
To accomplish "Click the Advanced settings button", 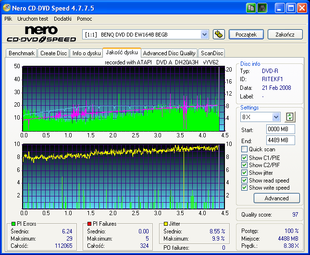I will point(276,198).
